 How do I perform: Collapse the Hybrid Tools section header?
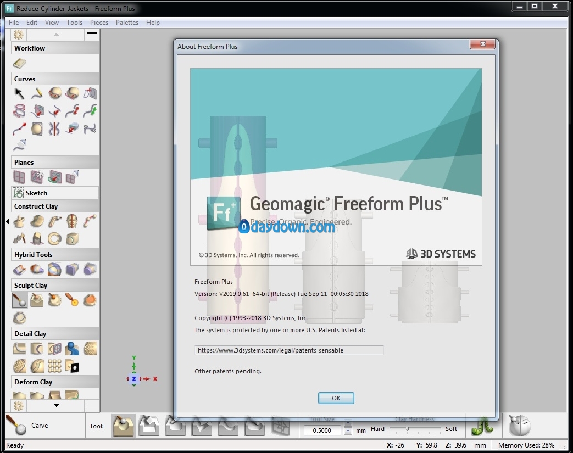coord(55,254)
